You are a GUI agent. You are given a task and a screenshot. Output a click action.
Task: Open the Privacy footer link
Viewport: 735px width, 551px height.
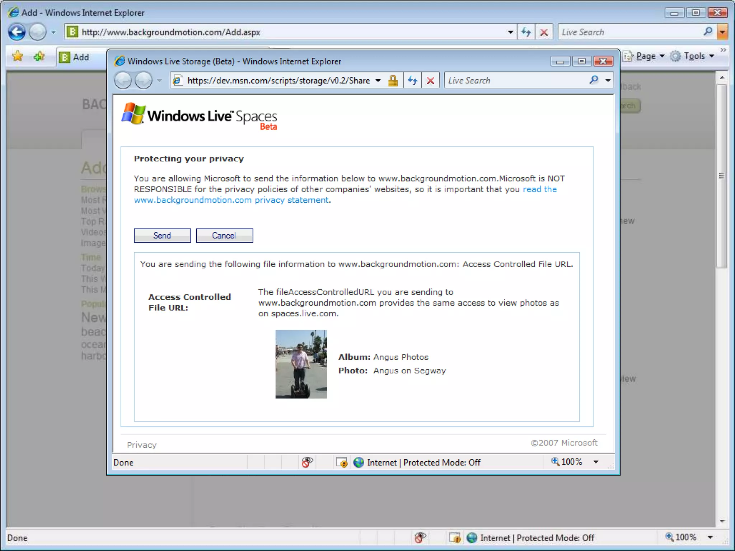point(142,445)
